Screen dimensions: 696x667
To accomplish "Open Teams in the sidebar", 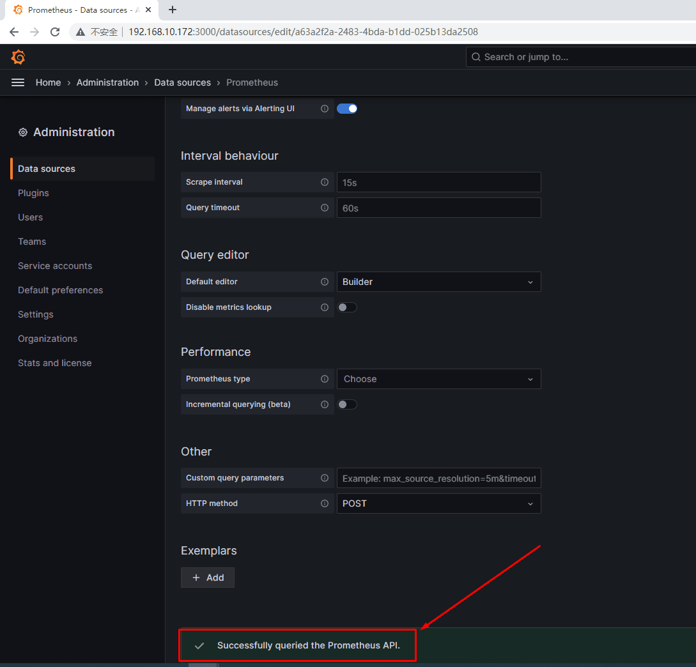I will pos(32,241).
